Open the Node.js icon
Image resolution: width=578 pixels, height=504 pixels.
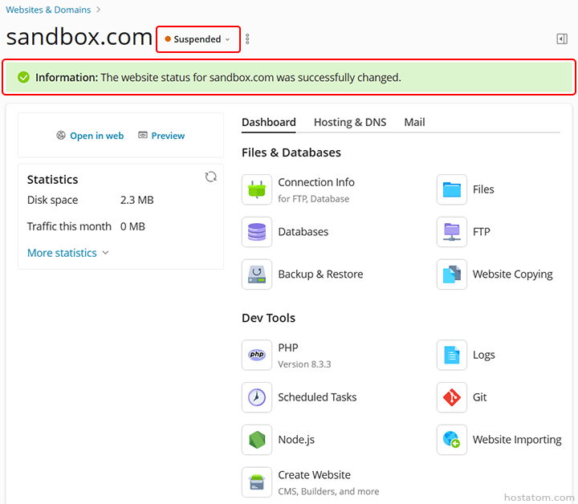coord(257,440)
